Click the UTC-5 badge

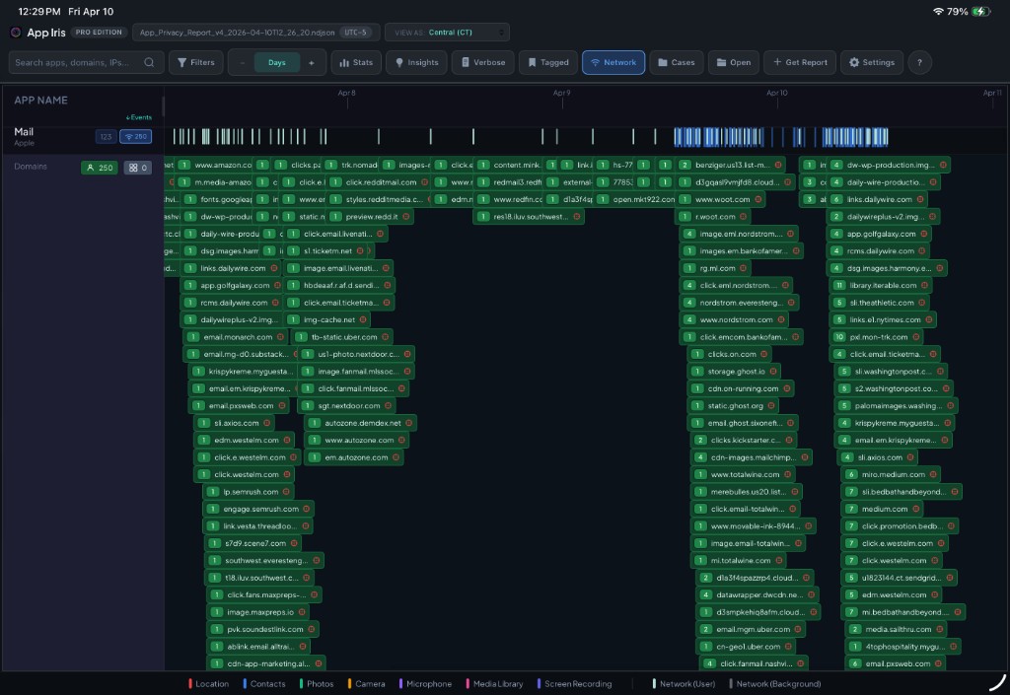coord(355,33)
